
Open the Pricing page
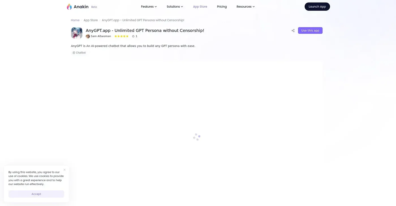pos(222,6)
